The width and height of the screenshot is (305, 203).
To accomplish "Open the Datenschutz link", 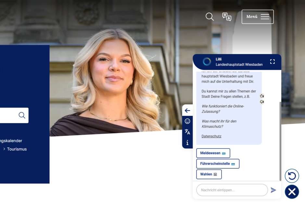I will (211, 136).
